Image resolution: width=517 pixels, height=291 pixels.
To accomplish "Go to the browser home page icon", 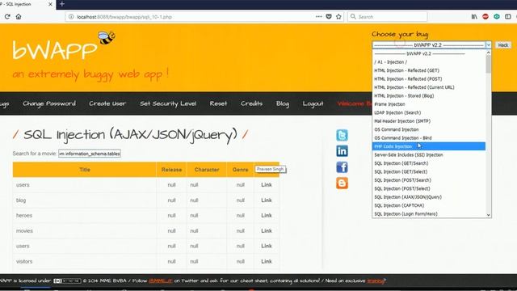I will (19, 16).
